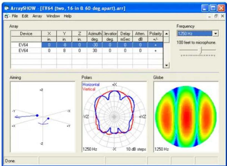Restore the inner document window

(x=216, y=16)
